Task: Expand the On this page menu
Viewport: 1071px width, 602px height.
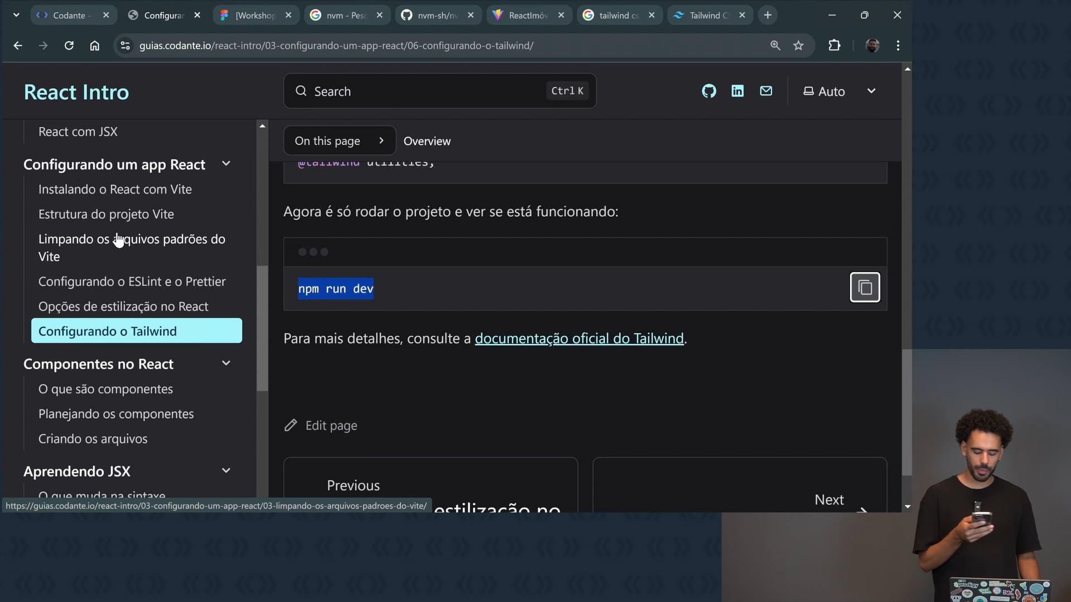Action: 340,141
